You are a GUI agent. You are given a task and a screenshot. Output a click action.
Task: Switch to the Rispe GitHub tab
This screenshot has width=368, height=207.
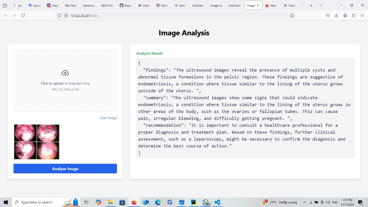pos(126,5)
